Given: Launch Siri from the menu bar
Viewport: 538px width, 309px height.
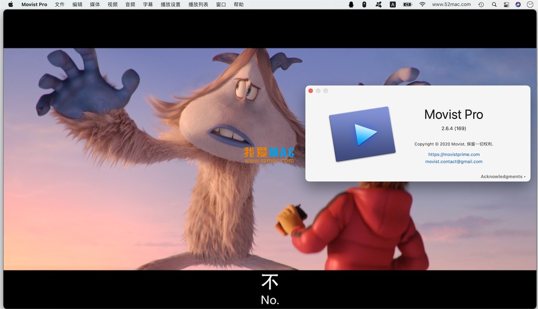Looking at the screenshot, I should 518,4.
